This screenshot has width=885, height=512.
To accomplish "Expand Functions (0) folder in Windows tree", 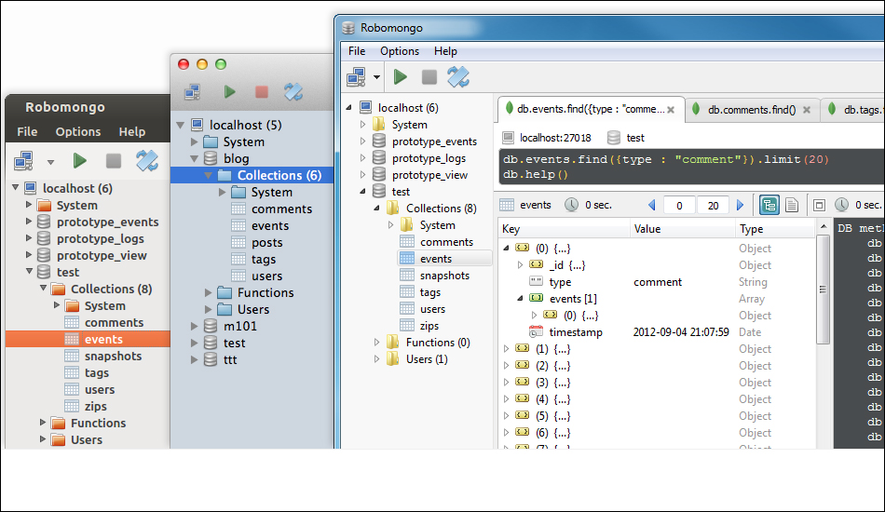I will [x=376, y=343].
